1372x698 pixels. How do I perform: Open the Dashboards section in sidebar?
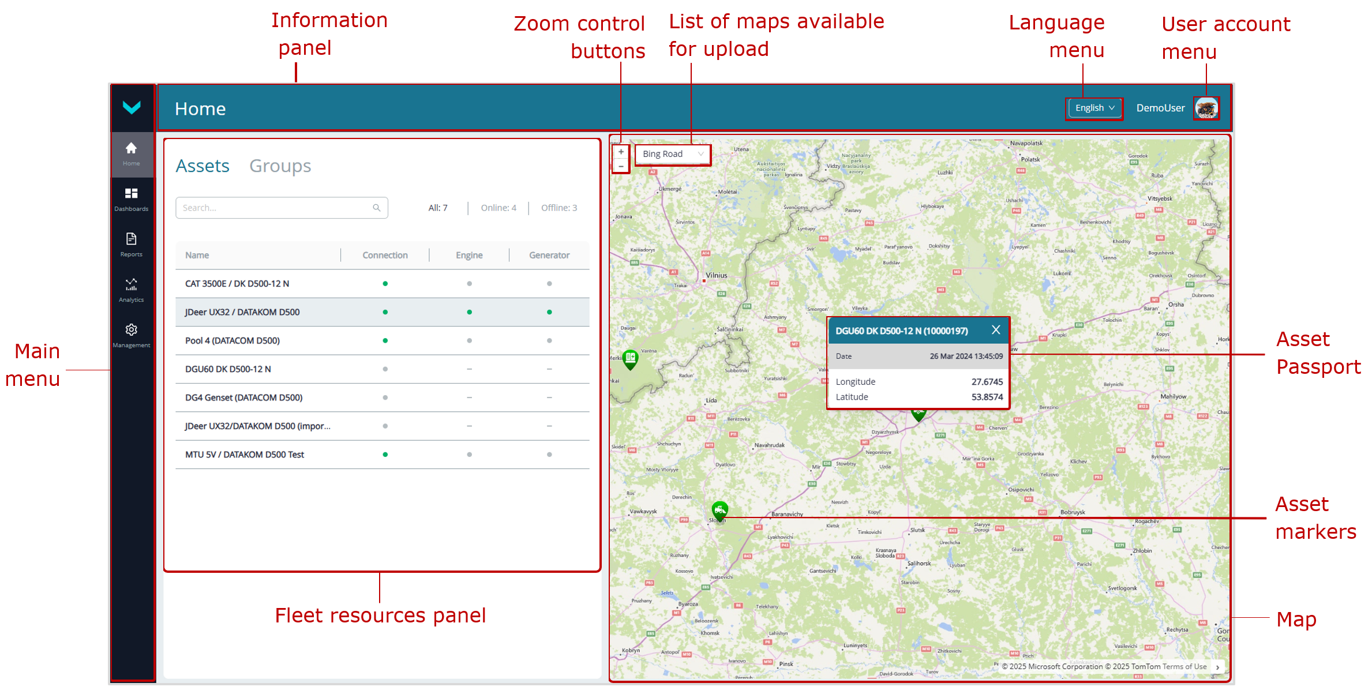click(x=131, y=199)
